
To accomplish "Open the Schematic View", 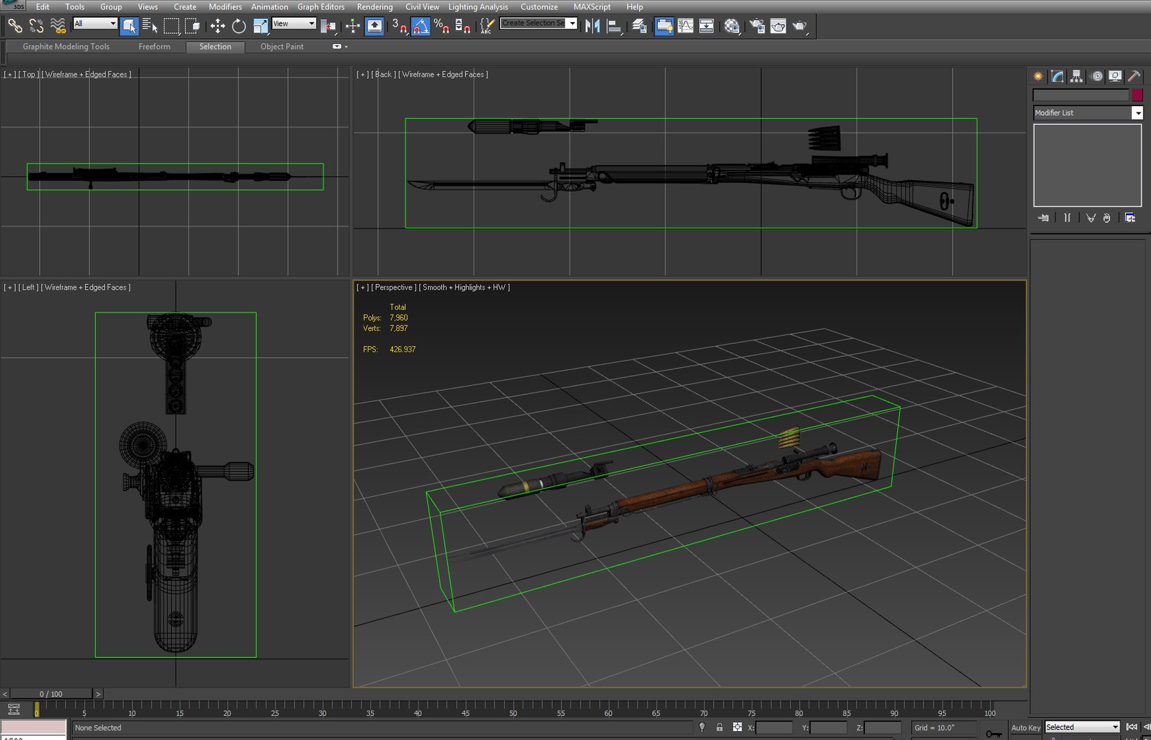I will (x=706, y=26).
